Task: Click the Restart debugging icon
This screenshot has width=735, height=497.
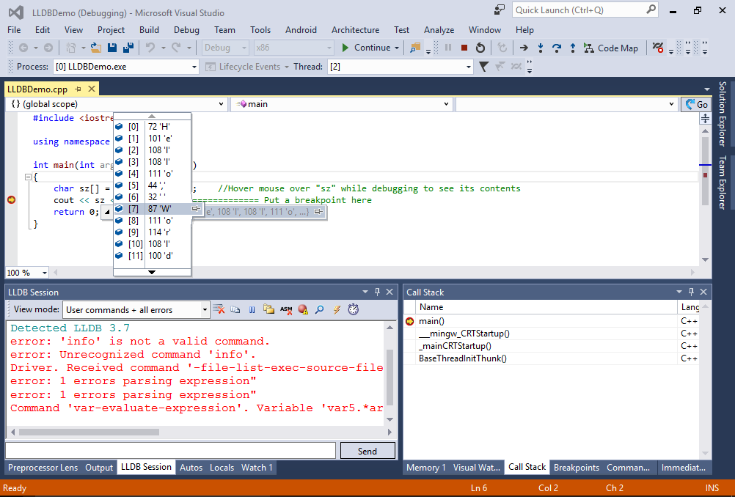Action: tap(480, 48)
